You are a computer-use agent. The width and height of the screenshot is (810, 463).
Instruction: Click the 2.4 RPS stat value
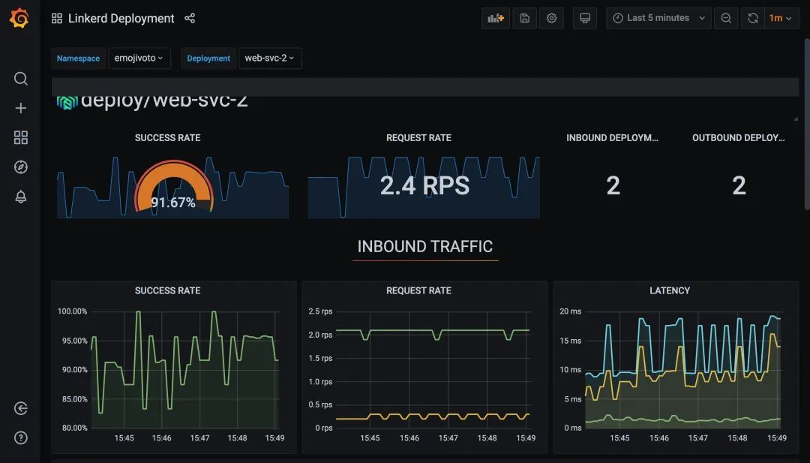coord(424,185)
